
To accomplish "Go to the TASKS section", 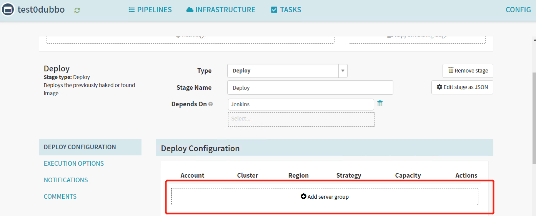I will (x=286, y=10).
